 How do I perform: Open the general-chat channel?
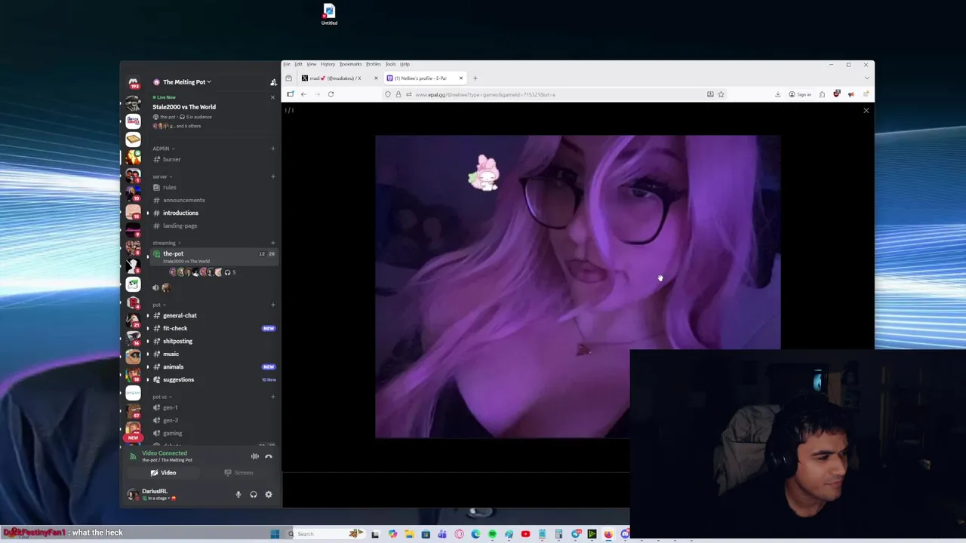214,315
